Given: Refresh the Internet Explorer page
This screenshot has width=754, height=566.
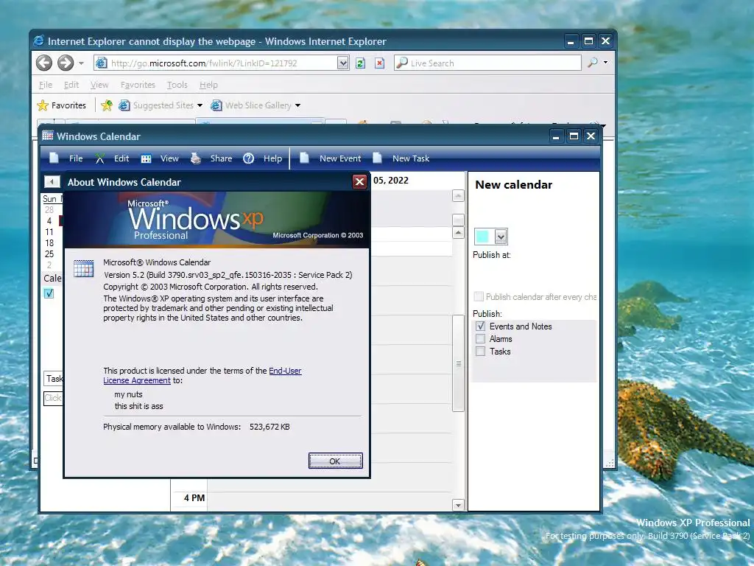Looking at the screenshot, I should [x=360, y=63].
